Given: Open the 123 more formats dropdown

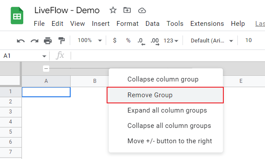Looking at the screenshot, I should tap(171, 41).
